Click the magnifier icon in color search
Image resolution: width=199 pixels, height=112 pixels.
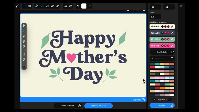point(172,58)
